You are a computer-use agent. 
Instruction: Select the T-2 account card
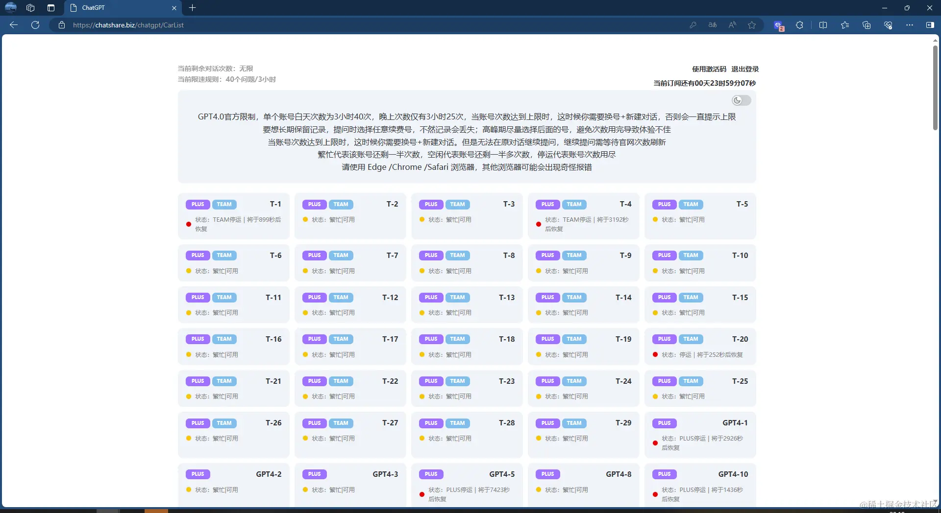tap(350, 216)
